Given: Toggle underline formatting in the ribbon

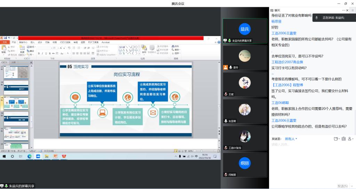Looking at the screenshot, I should [x=46, y=53].
